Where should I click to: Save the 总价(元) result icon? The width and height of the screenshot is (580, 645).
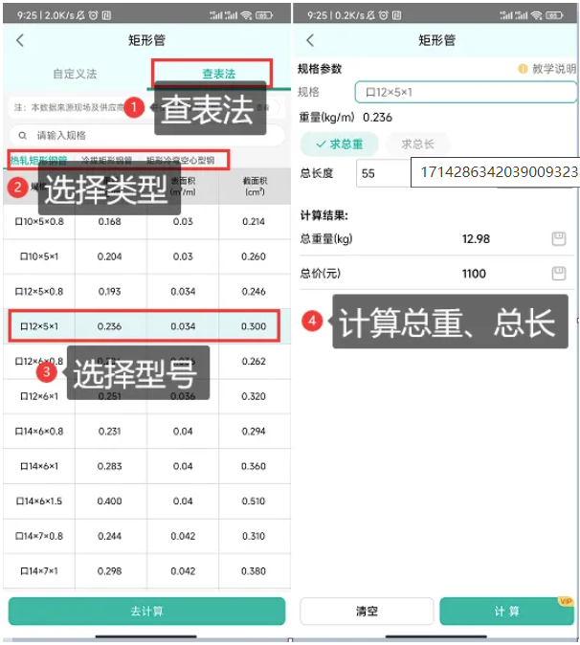pos(559,274)
